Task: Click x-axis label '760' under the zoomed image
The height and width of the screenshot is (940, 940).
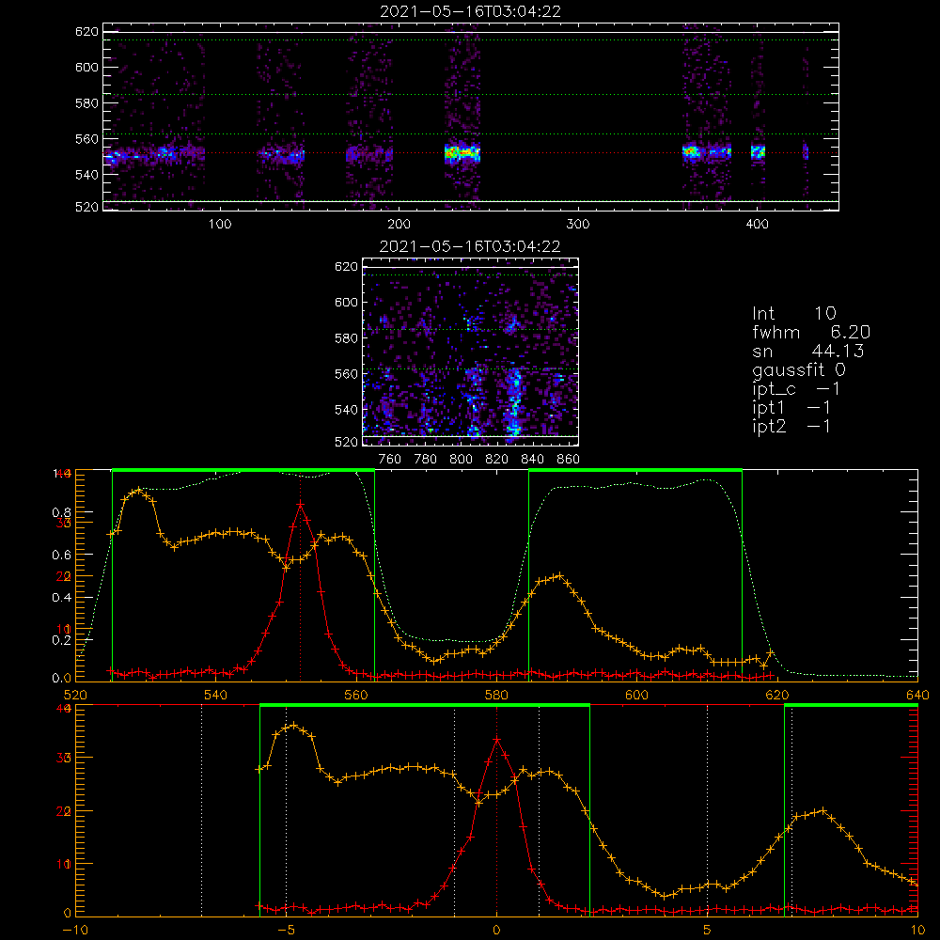Action: pos(390,460)
